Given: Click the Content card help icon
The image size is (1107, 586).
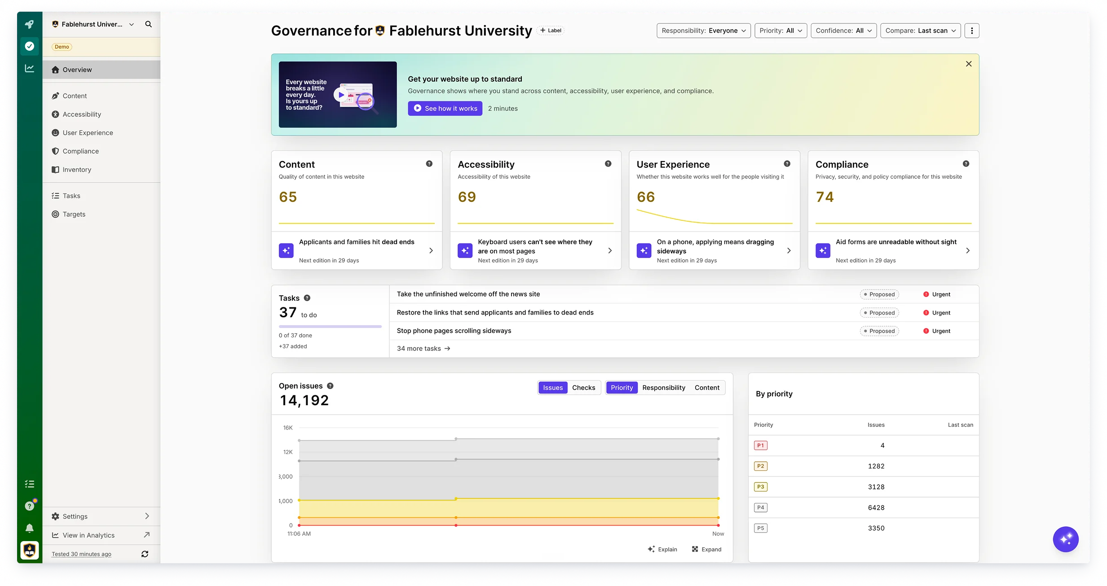Looking at the screenshot, I should click(429, 164).
